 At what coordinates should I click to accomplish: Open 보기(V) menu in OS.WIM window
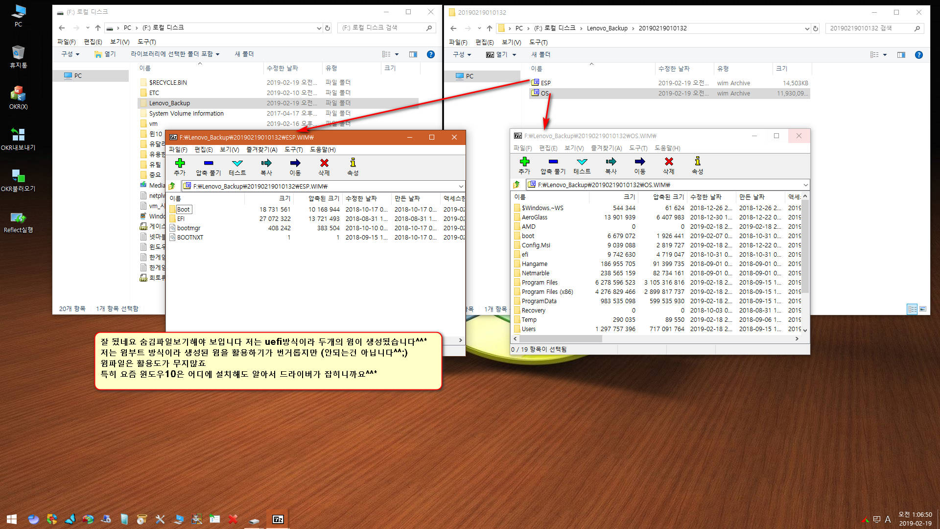(x=574, y=148)
